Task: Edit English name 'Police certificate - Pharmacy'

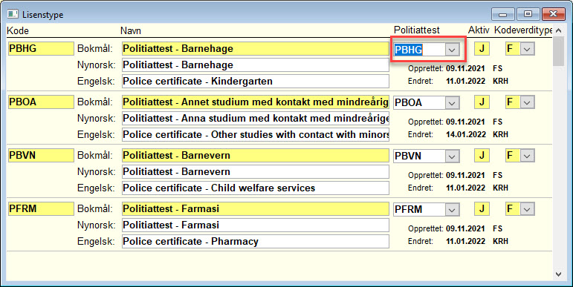Action: coord(256,242)
